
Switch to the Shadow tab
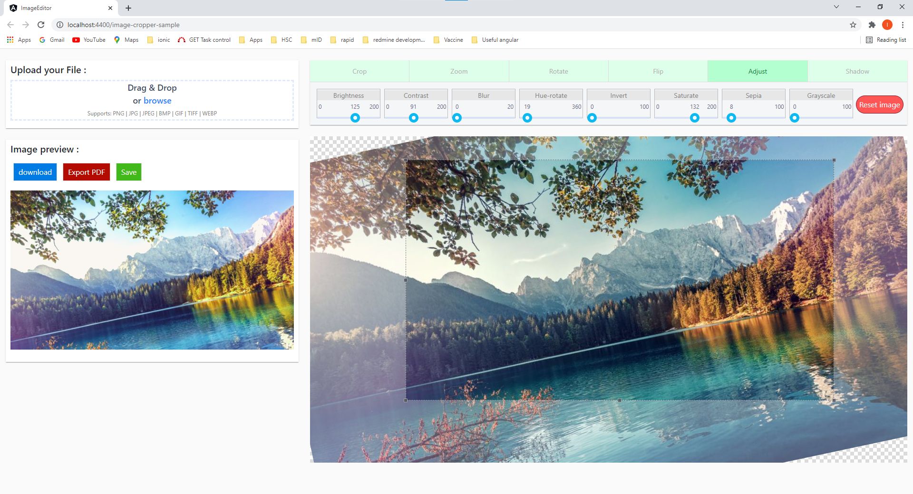(857, 71)
